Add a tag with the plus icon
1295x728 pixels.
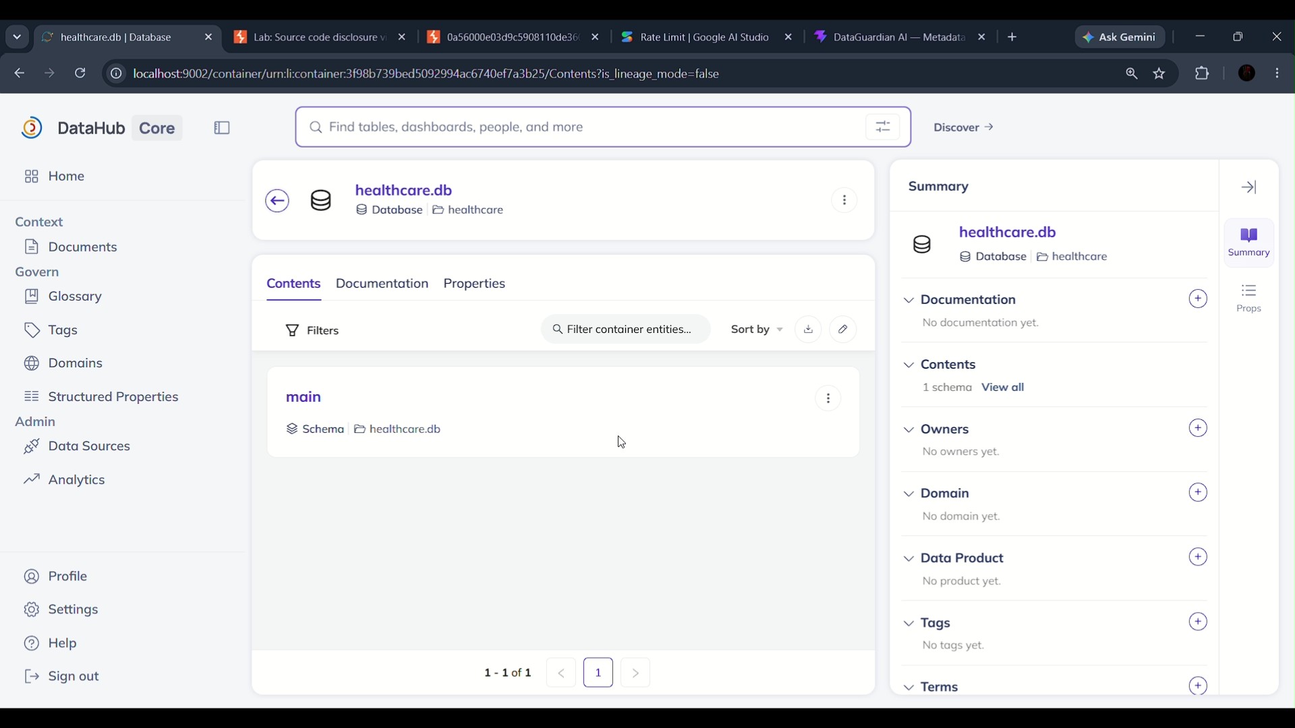[x=1198, y=622]
